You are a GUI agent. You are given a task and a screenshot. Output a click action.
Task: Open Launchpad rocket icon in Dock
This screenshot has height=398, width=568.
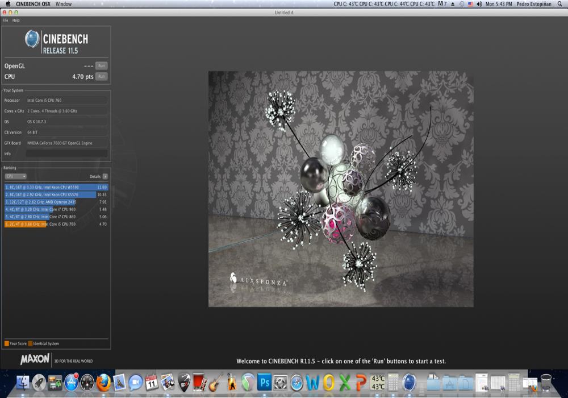tap(39, 383)
